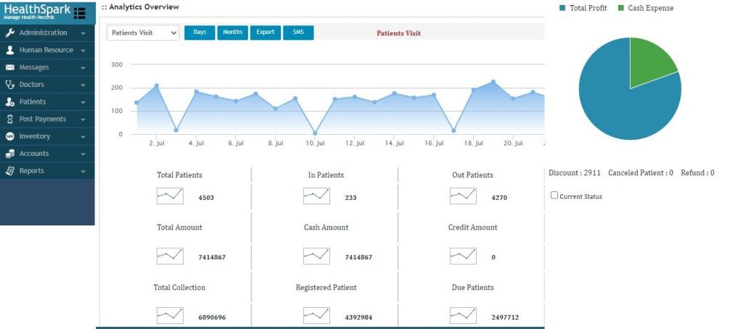Click the HealthSpark logo
This screenshot has height=329, width=743.
[37, 12]
